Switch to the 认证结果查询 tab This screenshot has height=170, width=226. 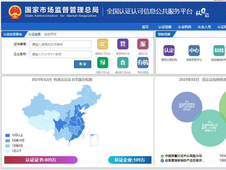[x=13, y=34]
